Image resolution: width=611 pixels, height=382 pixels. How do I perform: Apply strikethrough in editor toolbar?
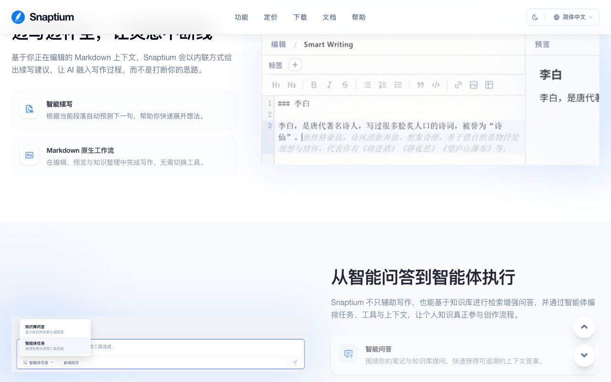coord(345,85)
